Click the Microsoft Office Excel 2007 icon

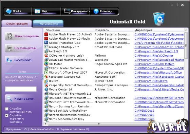tap(46, 73)
